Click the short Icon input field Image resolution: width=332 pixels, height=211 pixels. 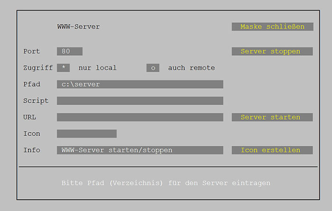click(87, 134)
